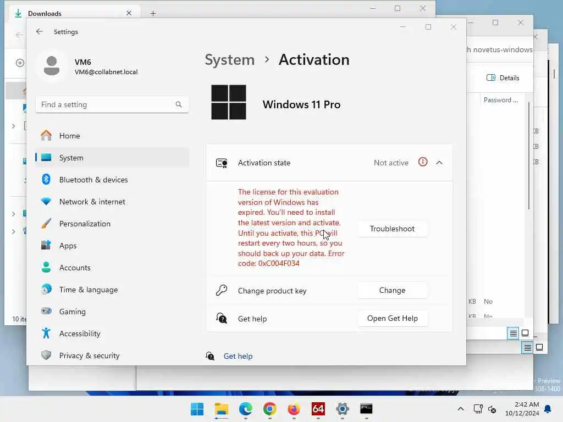Click the search magnifier icon
Viewport: 563px width, 422px height.
179,104
